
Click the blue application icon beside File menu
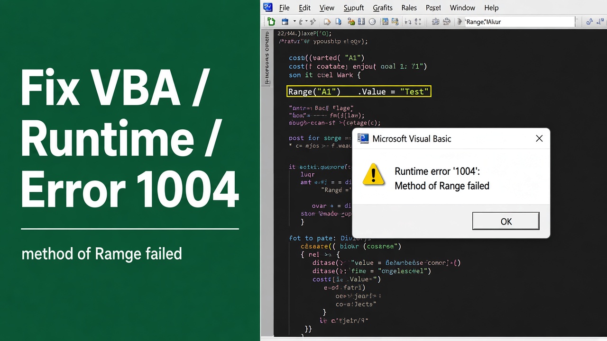click(268, 7)
